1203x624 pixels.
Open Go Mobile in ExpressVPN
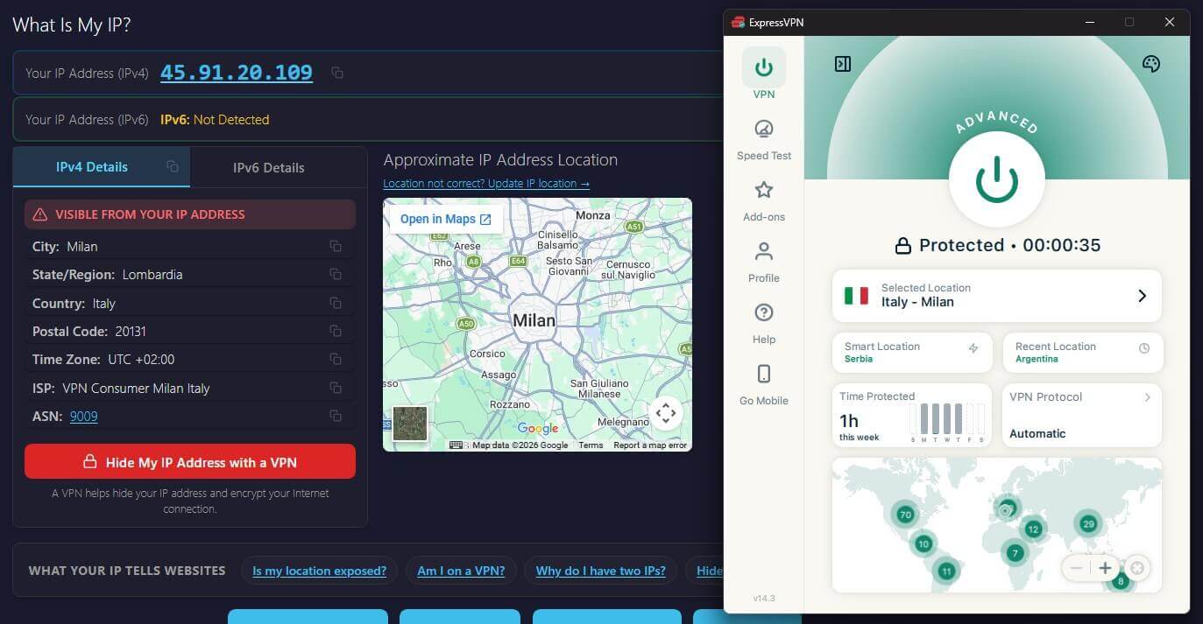click(764, 384)
